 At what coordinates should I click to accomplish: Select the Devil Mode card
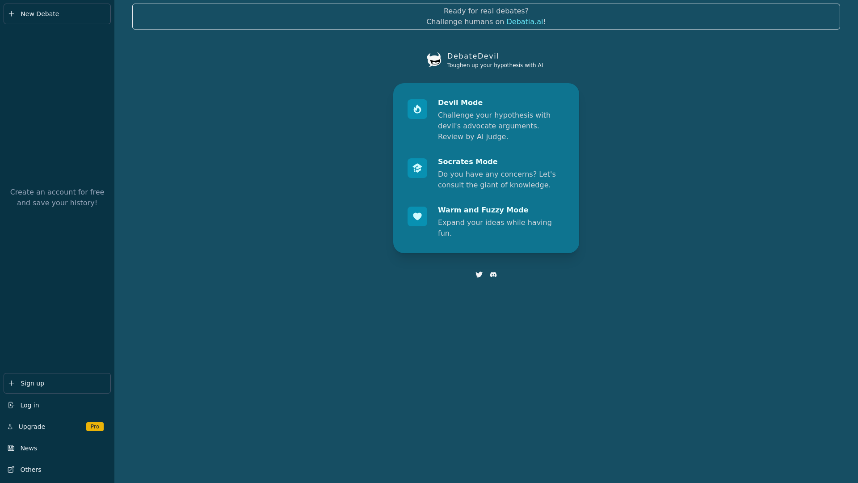pyautogui.click(x=486, y=119)
